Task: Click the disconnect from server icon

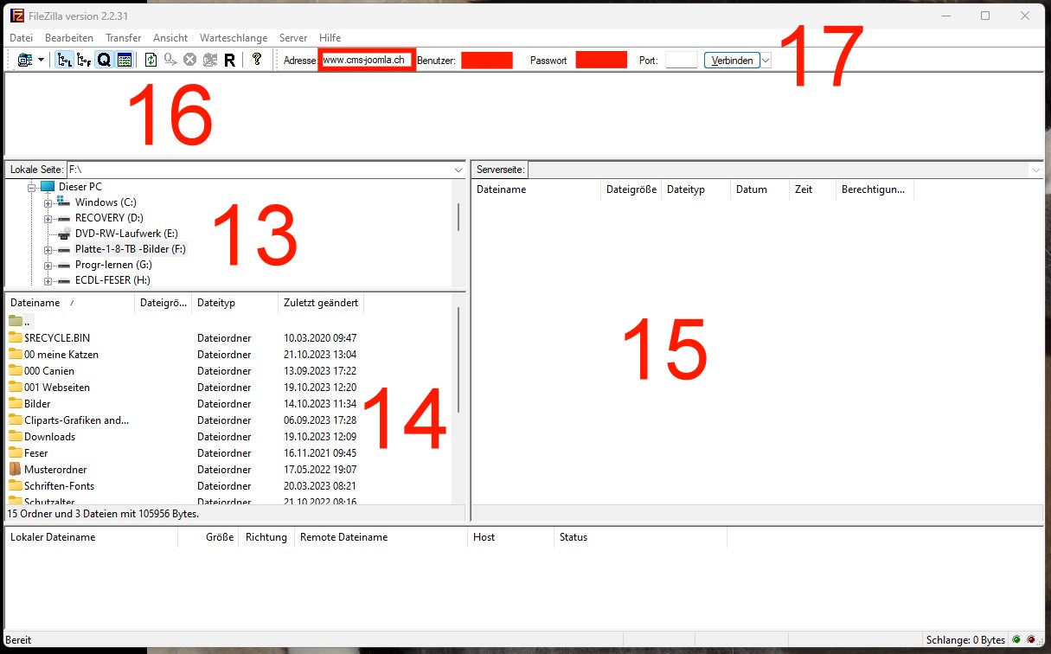Action: (x=209, y=60)
